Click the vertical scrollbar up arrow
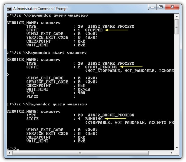The height and width of the screenshot is (162, 186). point(177,16)
